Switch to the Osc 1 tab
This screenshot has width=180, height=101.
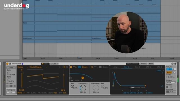coord(45,64)
